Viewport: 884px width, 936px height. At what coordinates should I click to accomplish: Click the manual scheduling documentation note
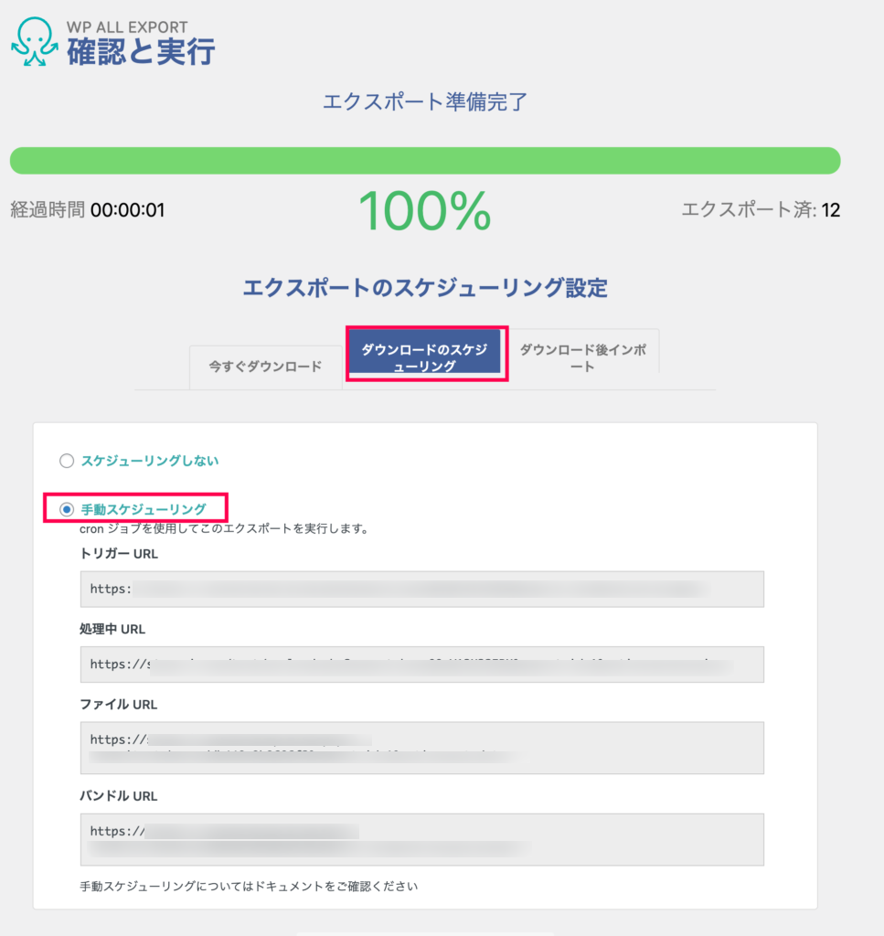(249, 887)
